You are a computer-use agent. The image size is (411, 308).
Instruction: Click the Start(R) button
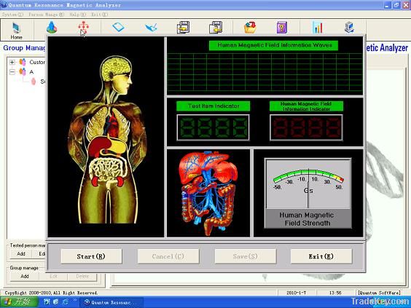click(91, 256)
